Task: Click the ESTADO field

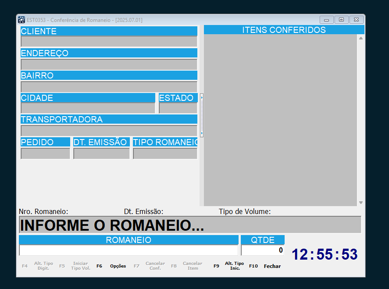Action: coord(178,108)
